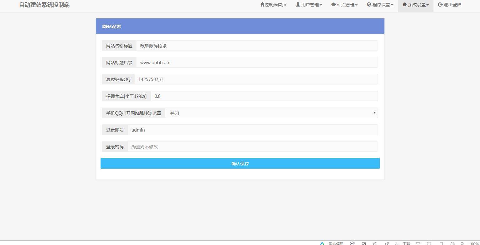Click the magnifier search icon in the status bar
The width and height of the screenshot is (480, 245).
(x=463, y=243)
